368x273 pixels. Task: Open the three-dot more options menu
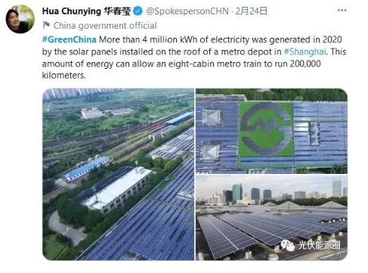(342, 11)
